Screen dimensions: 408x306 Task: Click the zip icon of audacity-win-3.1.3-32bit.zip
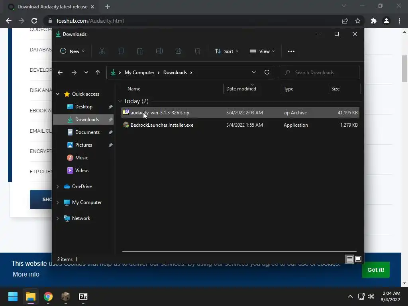click(x=126, y=112)
